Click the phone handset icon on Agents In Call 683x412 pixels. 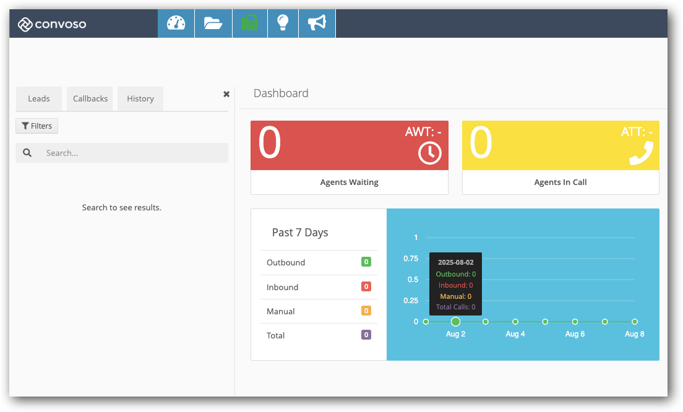click(x=641, y=153)
